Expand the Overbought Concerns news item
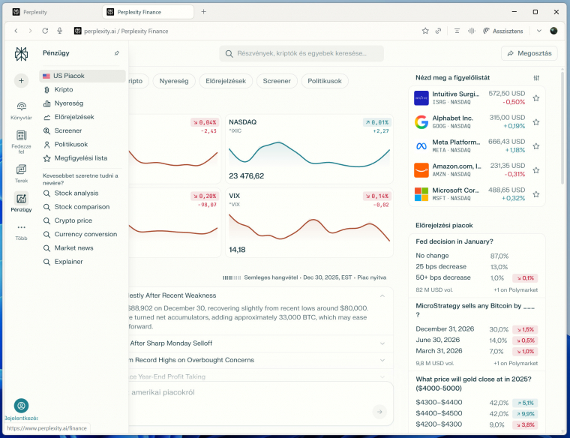 coord(382,360)
